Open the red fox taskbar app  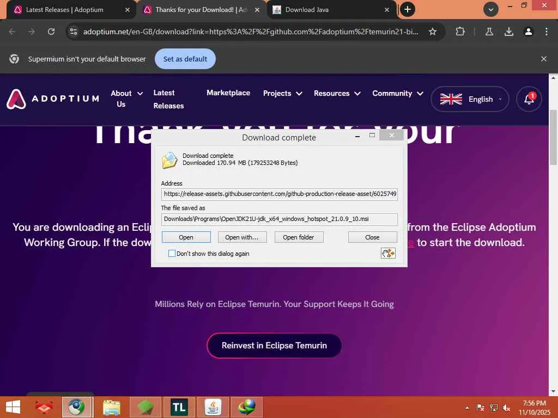(x=44, y=407)
